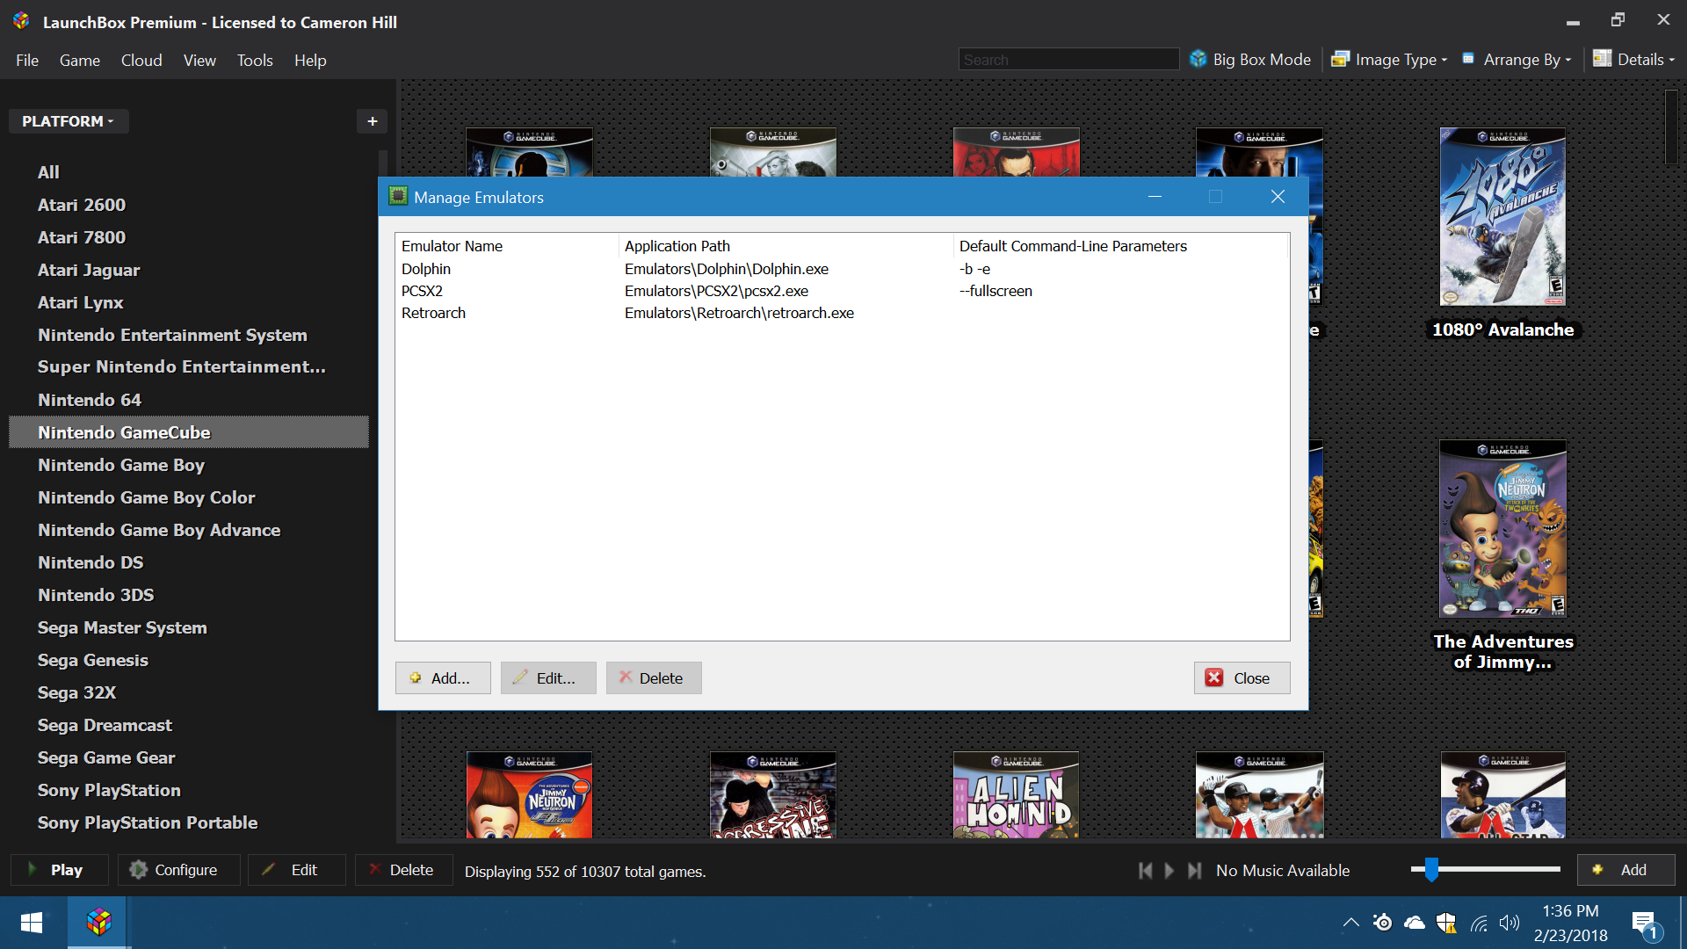Open the volume speaker tray icon
1687x949 pixels.
tap(1510, 923)
